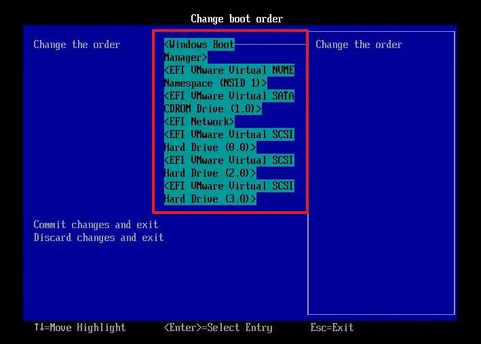This screenshot has height=344, width=481.
Task: Select EFI VMware Virtual SATA CDROM Drive entry
Action: point(229,102)
